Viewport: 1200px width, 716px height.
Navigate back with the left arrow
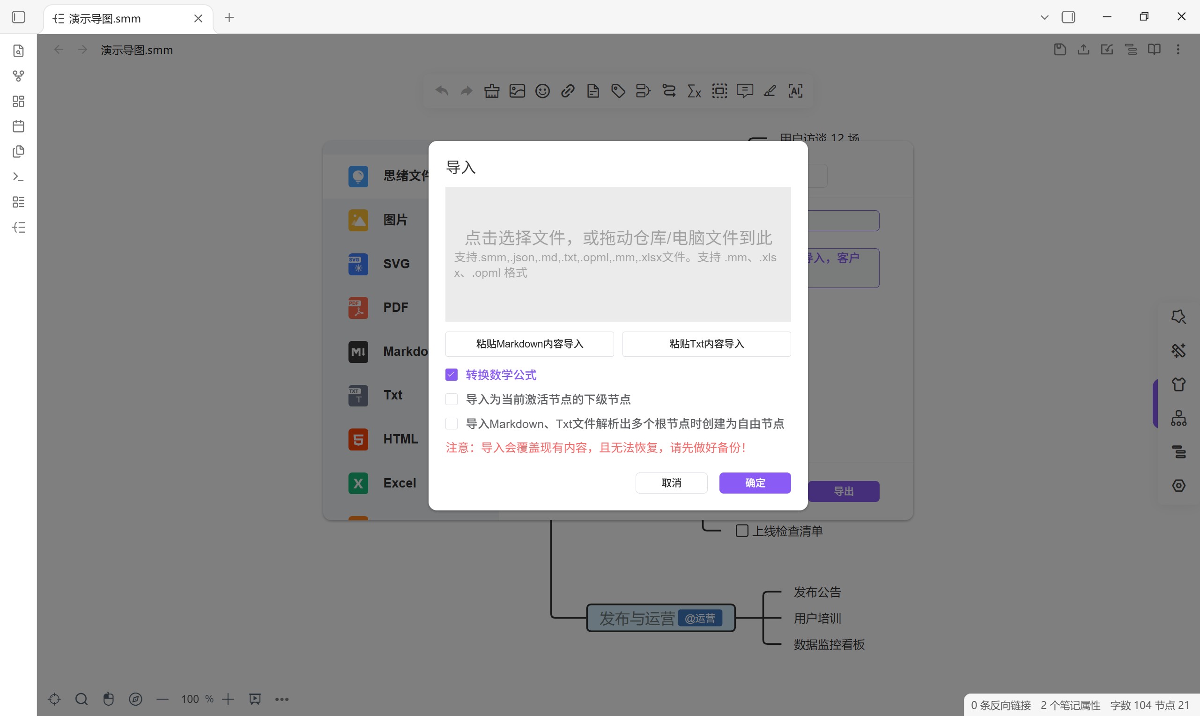(x=59, y=50)
